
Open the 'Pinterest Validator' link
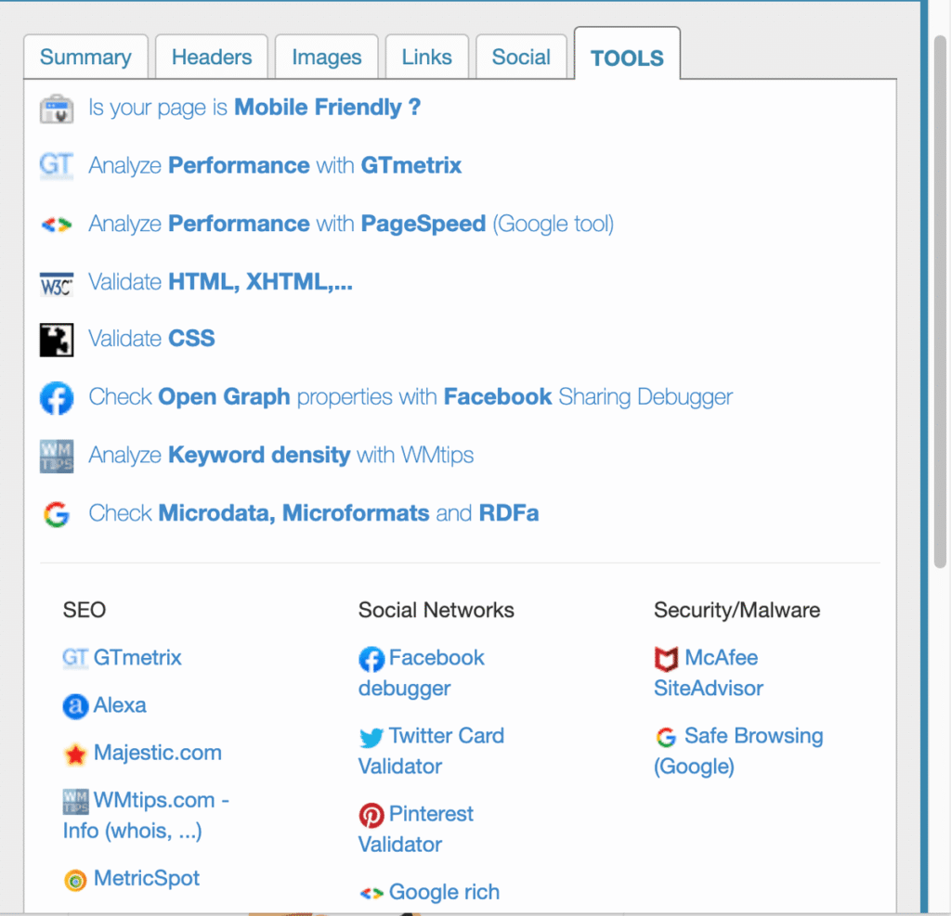coord(416,829)
